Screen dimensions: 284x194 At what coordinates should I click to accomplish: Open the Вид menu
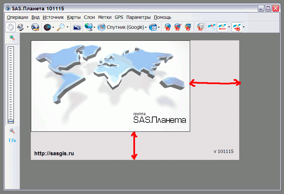(35, 17)
